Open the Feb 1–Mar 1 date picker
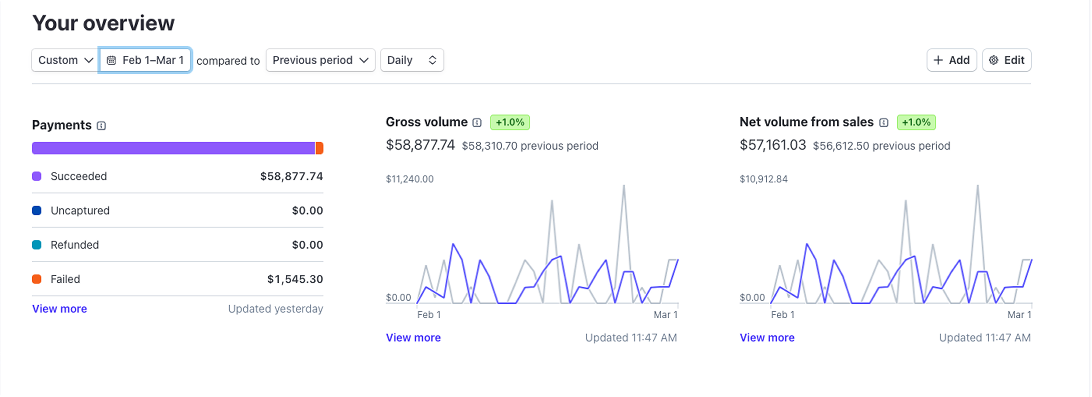 [146, 60]
